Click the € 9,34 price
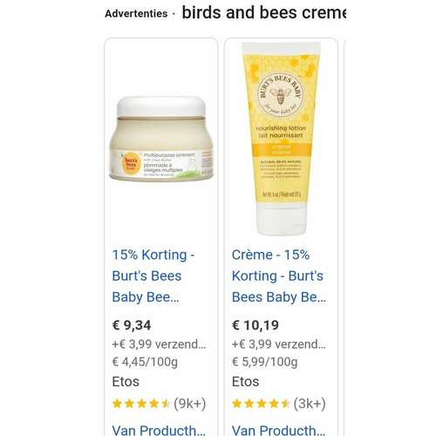The image size is (436, 436). point(132,325)
